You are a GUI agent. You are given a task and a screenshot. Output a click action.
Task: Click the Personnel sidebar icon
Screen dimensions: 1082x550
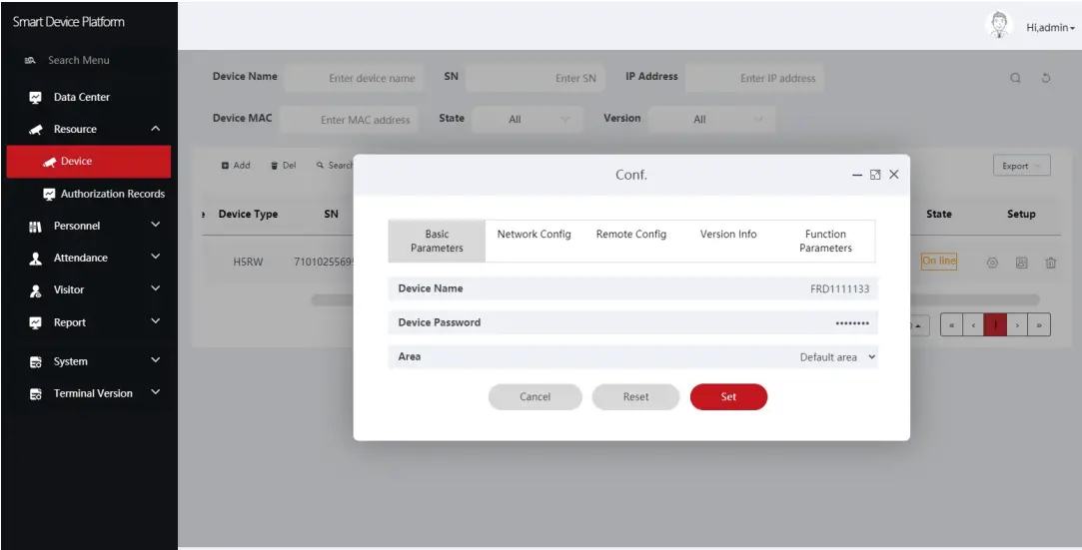[x=36, y=226]
